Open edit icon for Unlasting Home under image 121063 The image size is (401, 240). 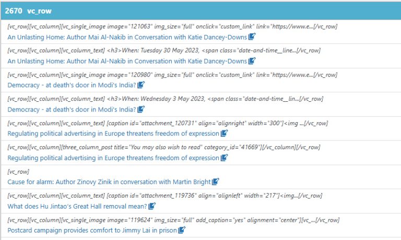252,37
